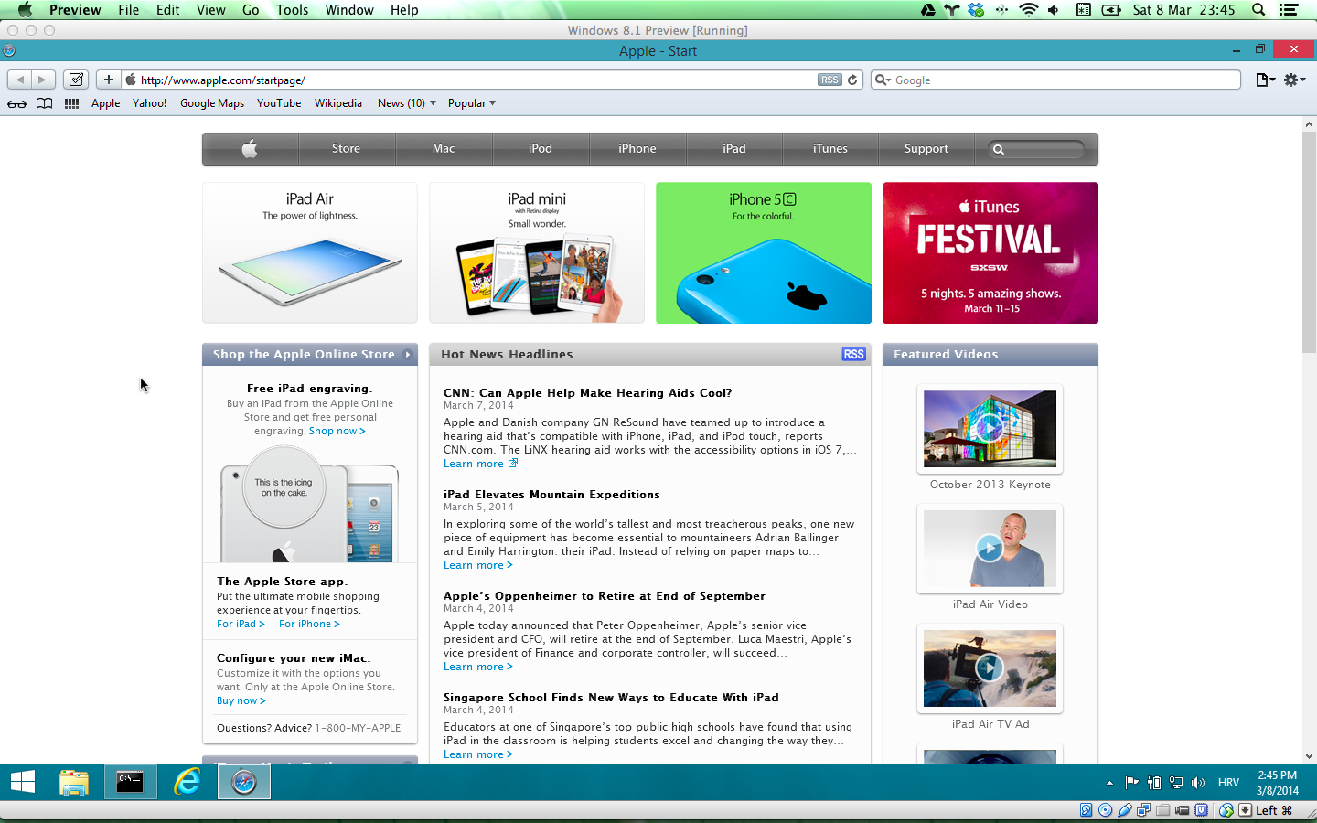The width and height of the screenshot is (1317, 823).
Task: Play the iPad Air TV Ad
Action: (990, 668)
